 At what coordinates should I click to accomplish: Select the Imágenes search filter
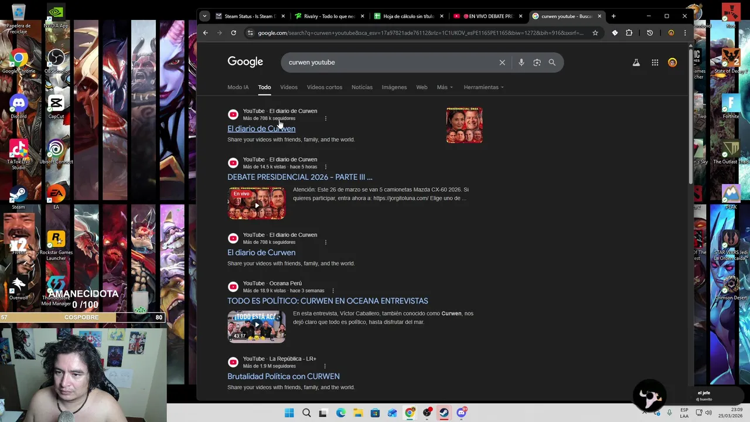point(394,87)
